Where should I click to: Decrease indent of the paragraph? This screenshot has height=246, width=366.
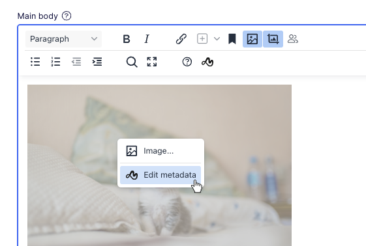pos(76,62)
